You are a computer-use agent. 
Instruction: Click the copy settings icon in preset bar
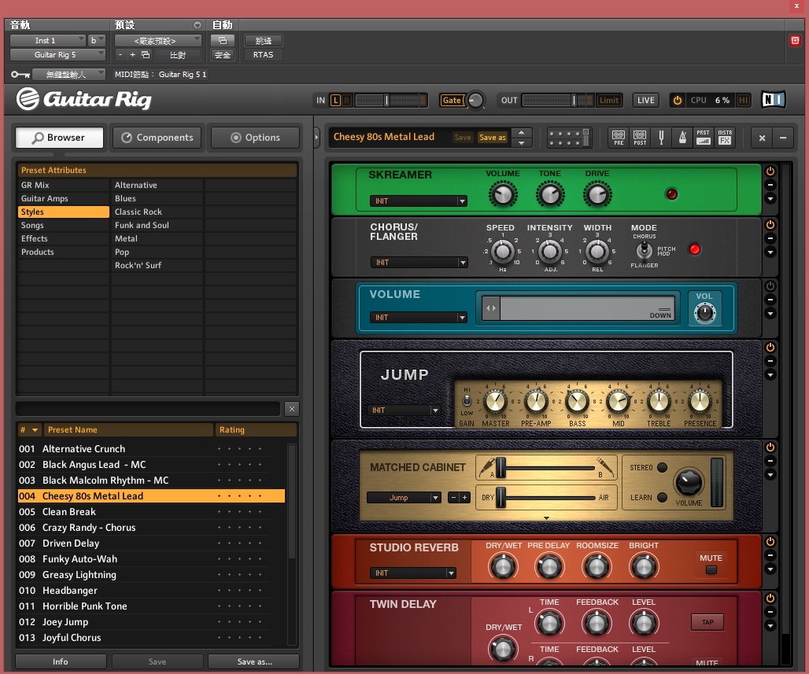click(x=146, y=55)
